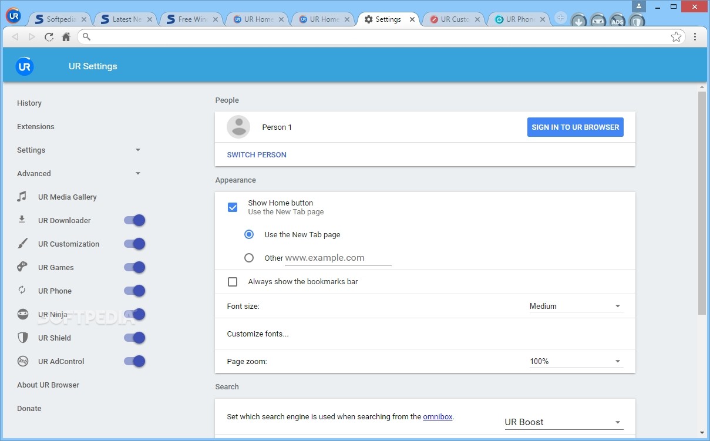Image resolution: width=710 pixels, height=441 pixels.
Task: Click the UR Media Gallery music note icon
Action: point(22,197)
